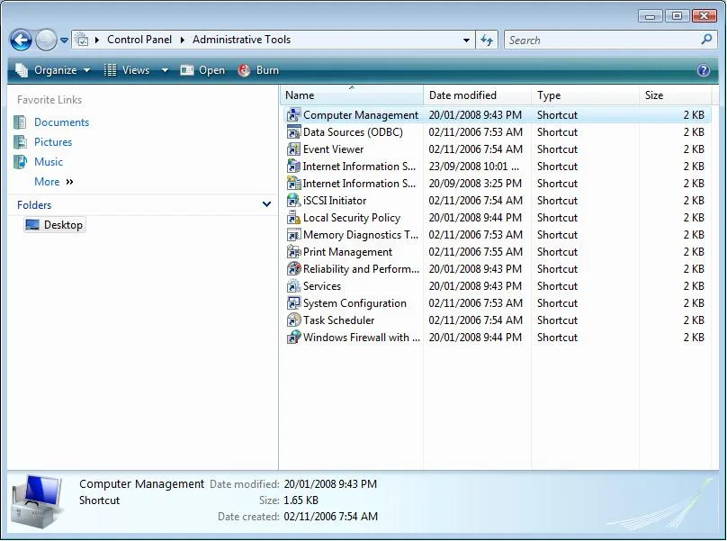Viewport: 727px width, 541px height.
Task: Click the Open toolbar button
Action: tap(202, 70)
